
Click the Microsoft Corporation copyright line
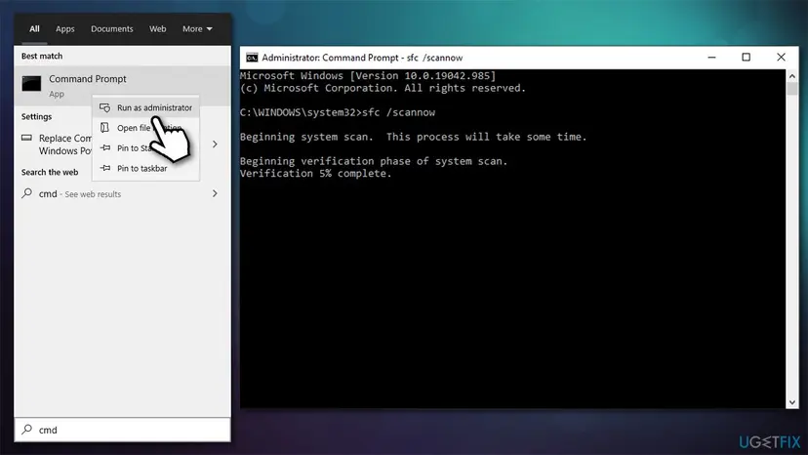click(x=383, y=88)
